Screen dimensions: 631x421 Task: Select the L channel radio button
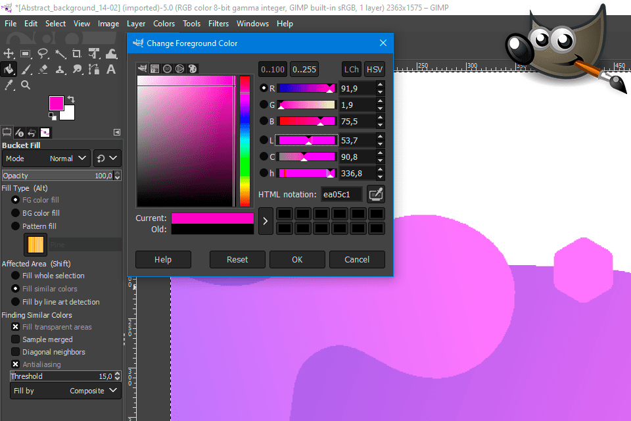pyautogui.click(x=264, y=140)
